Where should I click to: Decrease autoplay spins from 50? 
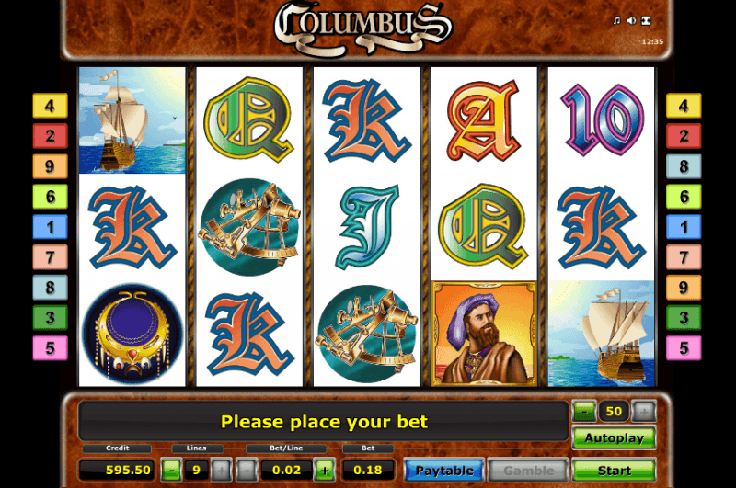click(584, 412)
